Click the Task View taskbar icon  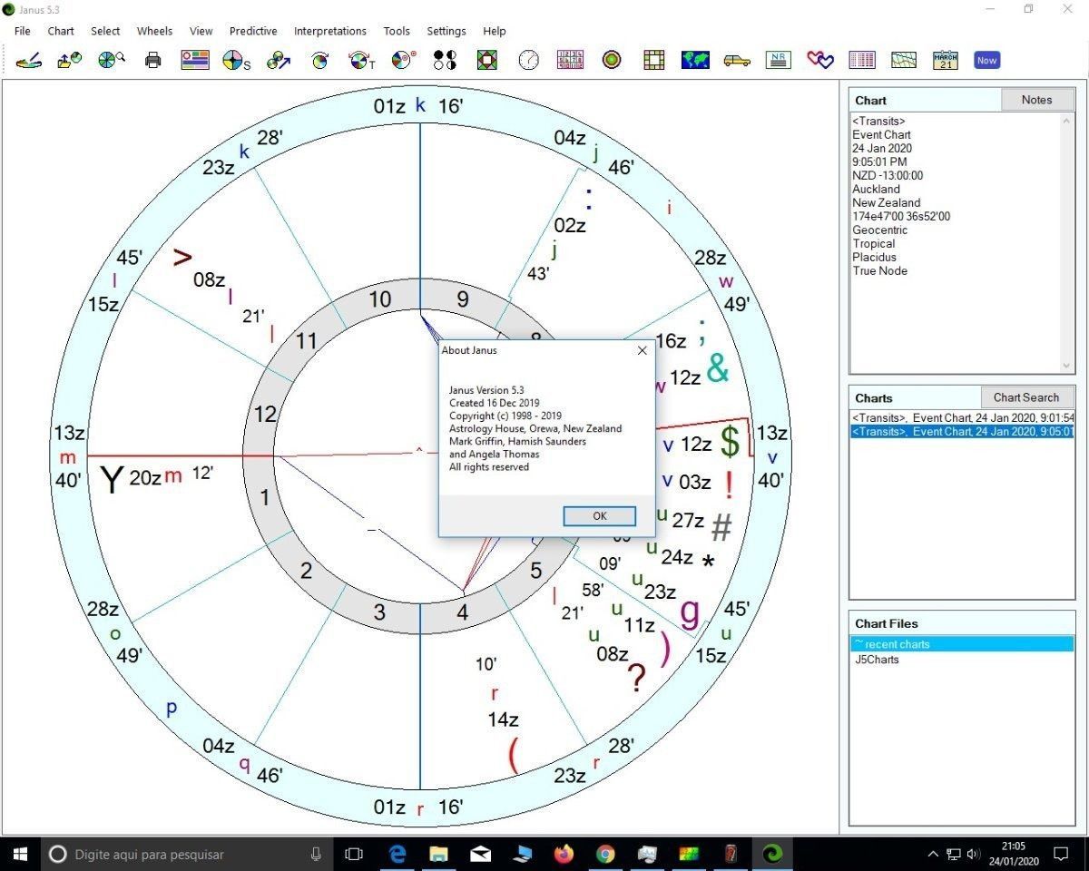tap(354, 854)
